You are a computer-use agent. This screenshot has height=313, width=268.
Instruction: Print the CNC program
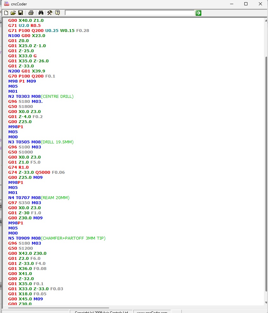click(31, 13)
